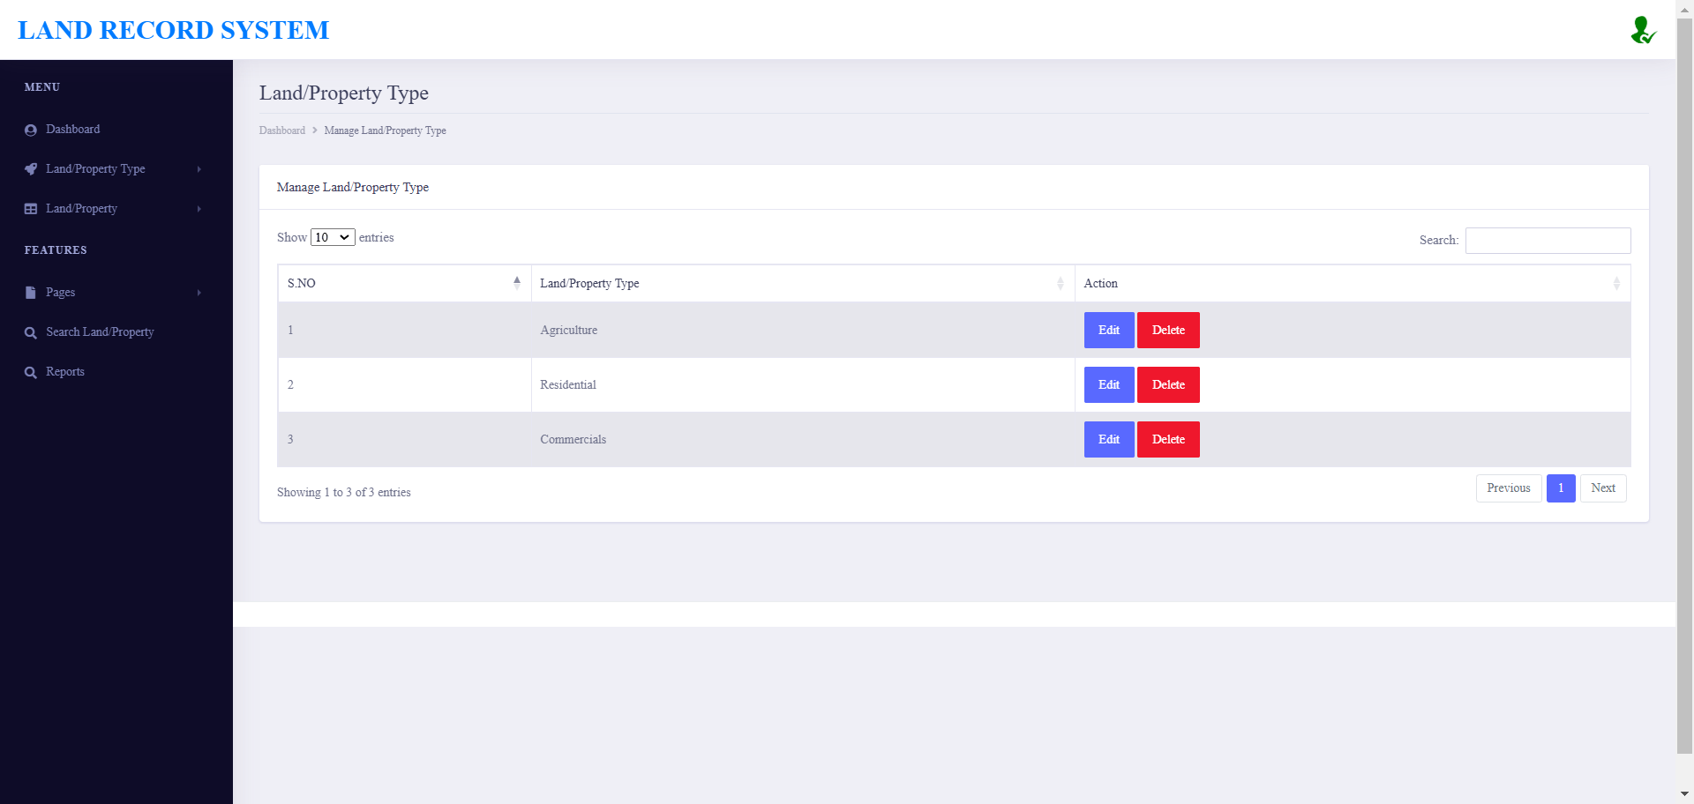The image size is (1694, 804).
Task: Select the Land/Property Type tag icon
Action: 31,168
